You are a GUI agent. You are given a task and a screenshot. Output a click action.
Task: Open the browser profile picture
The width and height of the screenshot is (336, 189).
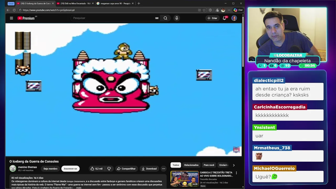[223, 10]
